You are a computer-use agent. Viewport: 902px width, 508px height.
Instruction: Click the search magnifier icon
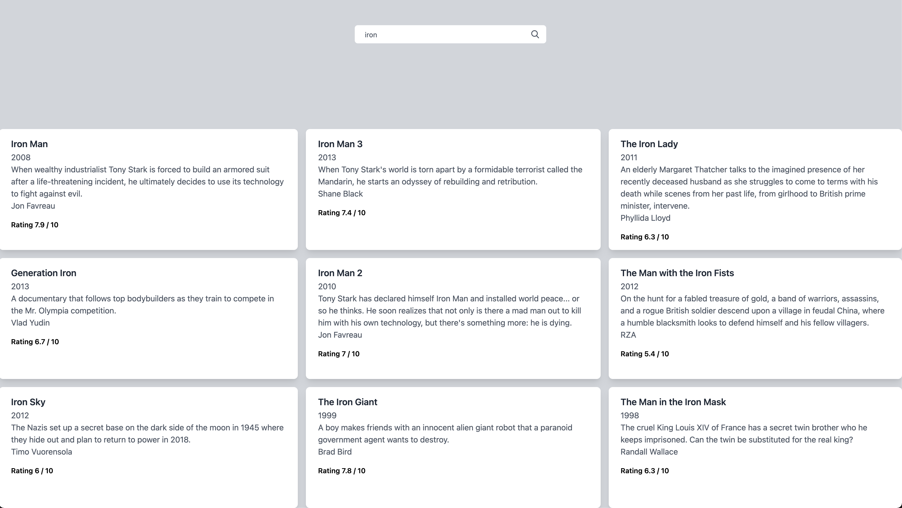click(535, 34)
